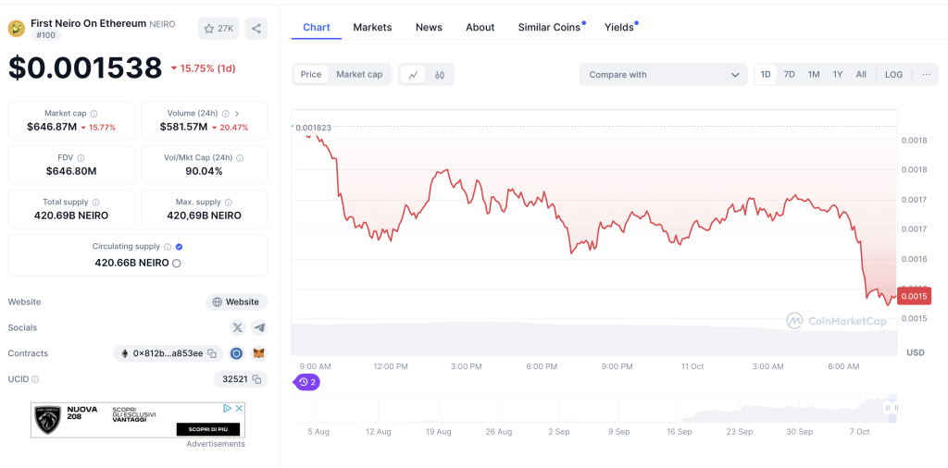The image size is (948, 468).
Task: Open the share icon button
Action: click(x=256, y=29)
